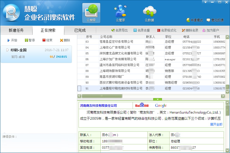Click the 名录格式化 format icon
230x153 pixels.
tap(159, 30)
